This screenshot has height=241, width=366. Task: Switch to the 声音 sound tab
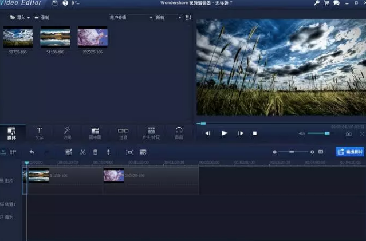pos(179,133)
